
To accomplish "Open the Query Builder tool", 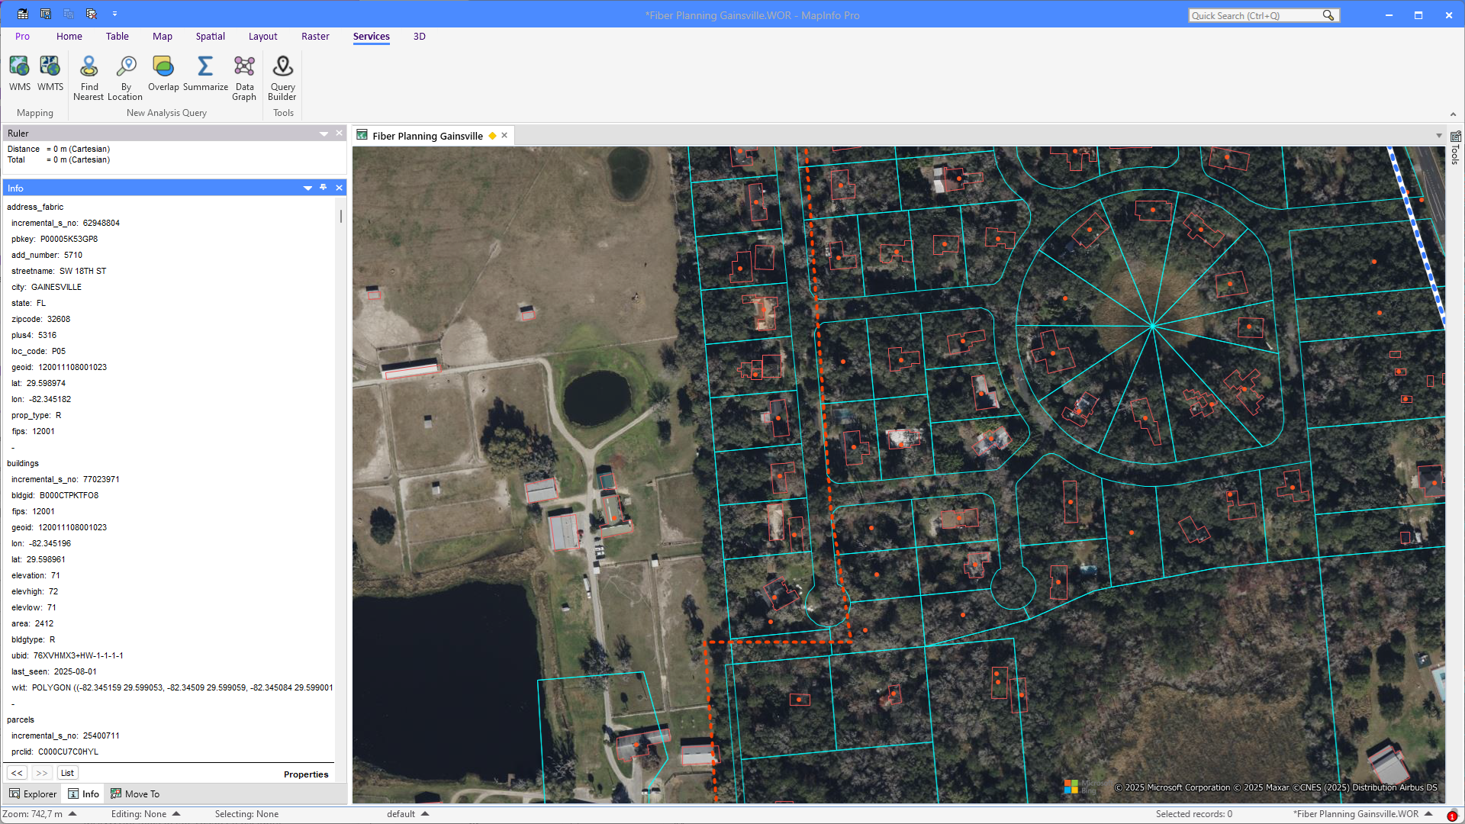I will 282,78.
